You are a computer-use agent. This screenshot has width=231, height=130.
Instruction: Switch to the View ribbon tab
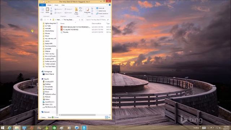pyautogui.click(x=63, y=5)
